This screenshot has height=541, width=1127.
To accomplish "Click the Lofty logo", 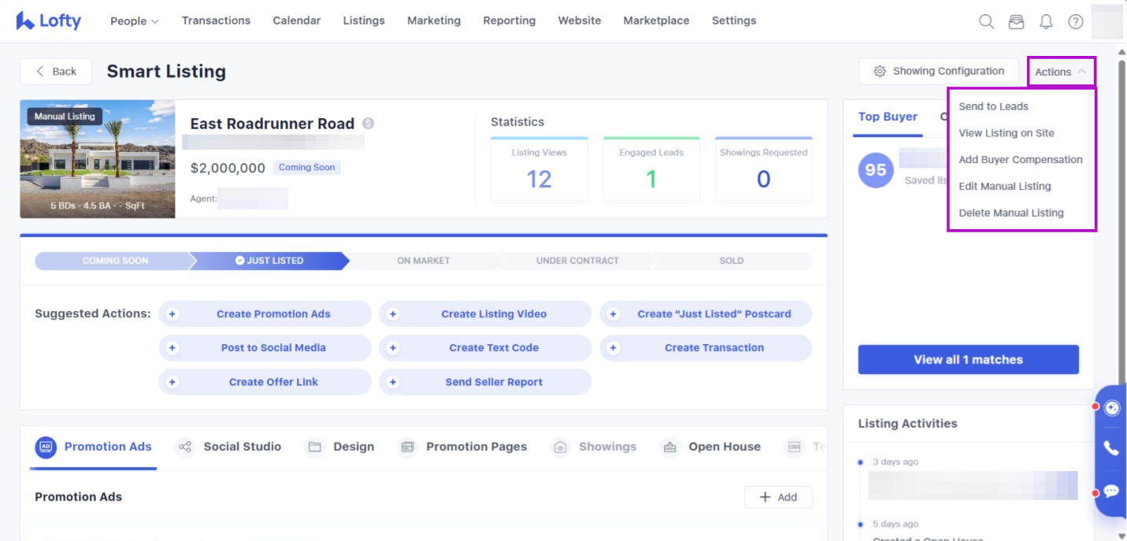I will [x=49, y=21].
